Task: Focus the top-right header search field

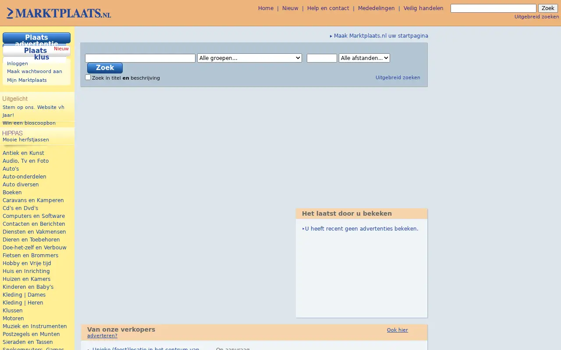Action: tap(494, 8)
